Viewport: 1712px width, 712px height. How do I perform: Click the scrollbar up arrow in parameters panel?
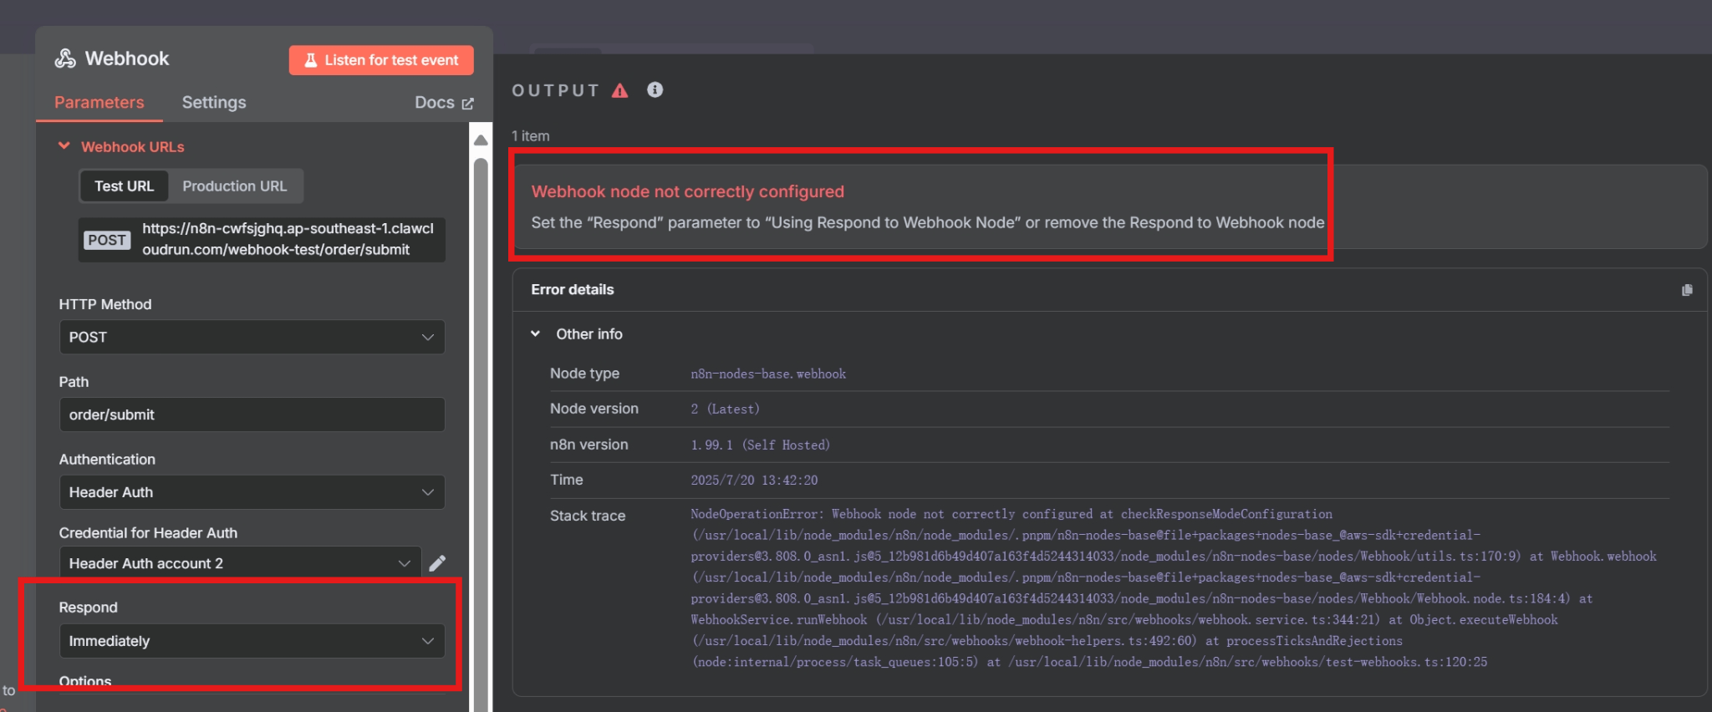481,140
